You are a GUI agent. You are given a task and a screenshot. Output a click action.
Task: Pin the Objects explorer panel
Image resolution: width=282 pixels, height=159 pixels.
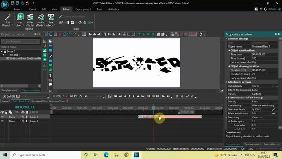tap(35, 34)
